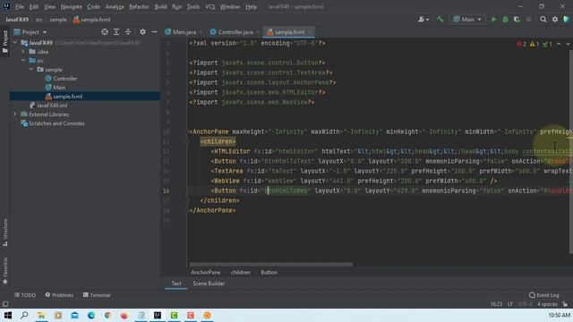Open the Event Log
573x322 pixels.
coord(543,295)
